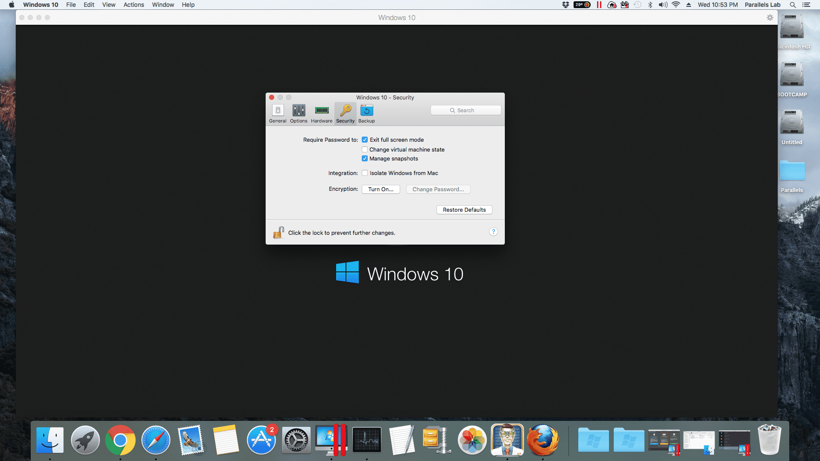820x461 pixels.
Task: Open the File menu
Action: click(71, 5)
